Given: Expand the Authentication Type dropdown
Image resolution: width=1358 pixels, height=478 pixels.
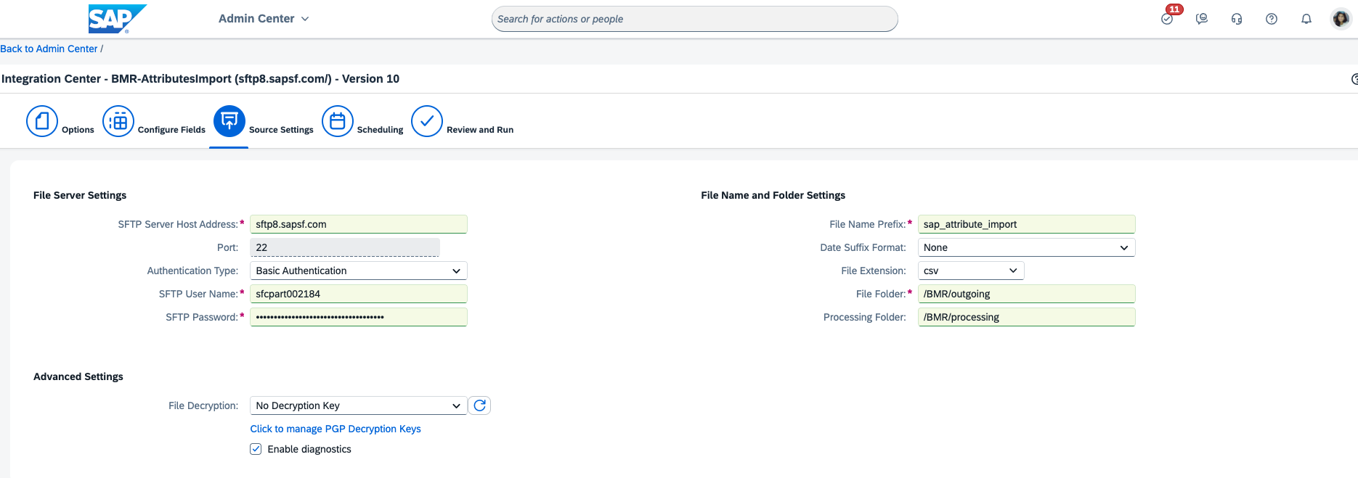Looking at the screenshot, I should click(358, 271).
